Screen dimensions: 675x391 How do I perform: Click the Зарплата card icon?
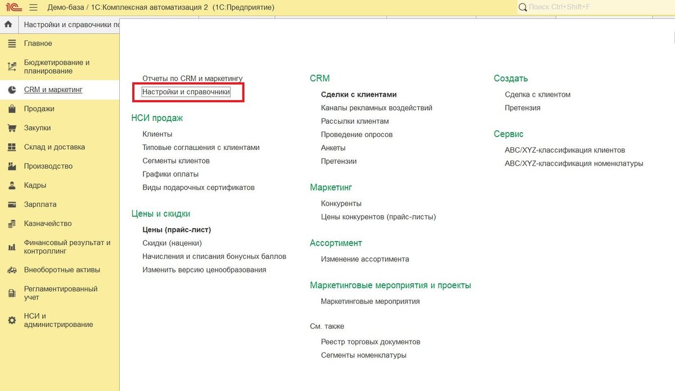[12, 204]
